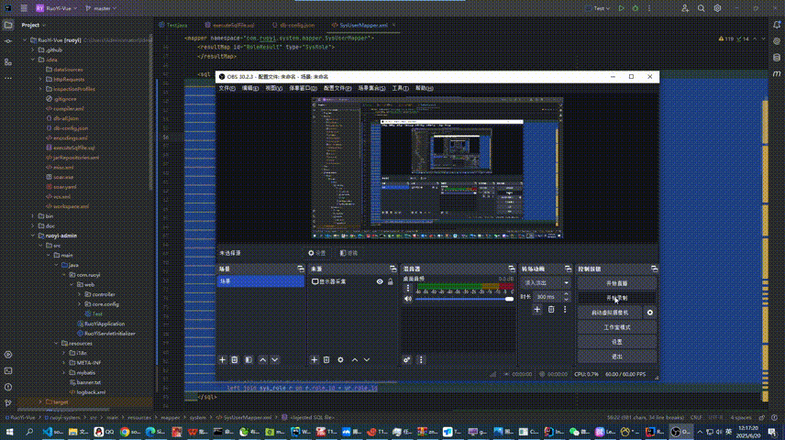Mute the desktop audio speaker icon
Image resolution: width=785 pixels, height=440 pixels.
pyautogui.click(x=407, y=298)
